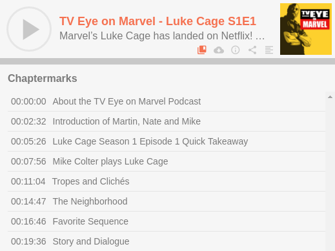Open episode info icon
Screen dimensions: 335x251
tap(236, 50)
